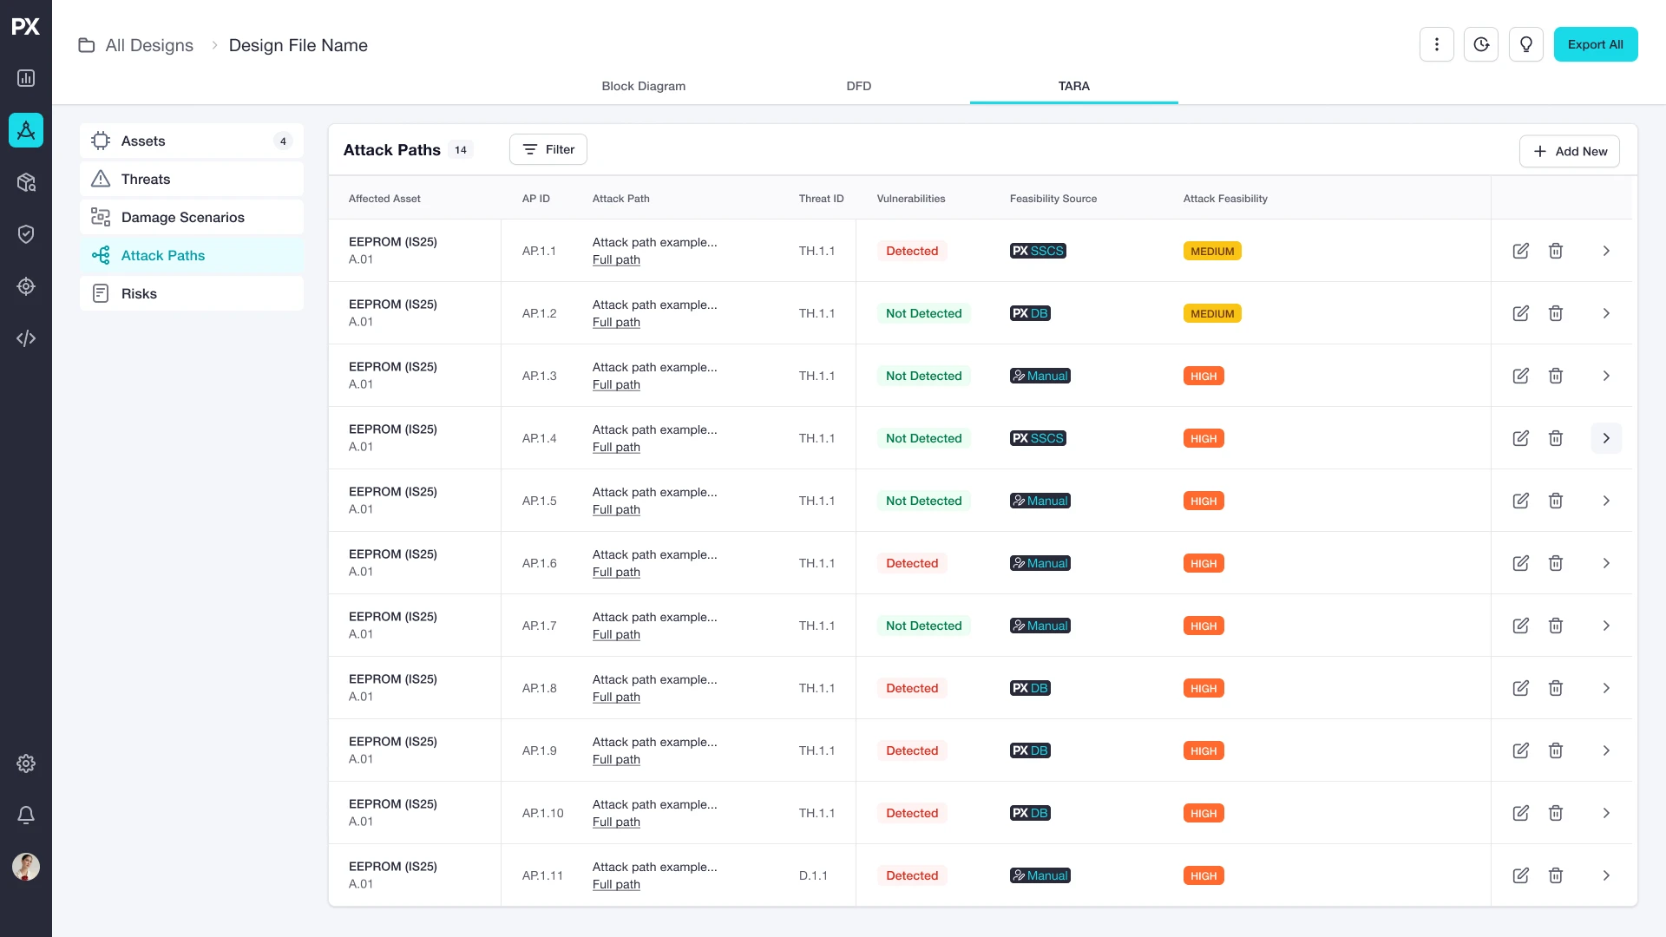
Task: Click the PX logo
Action: coord(26,27)
